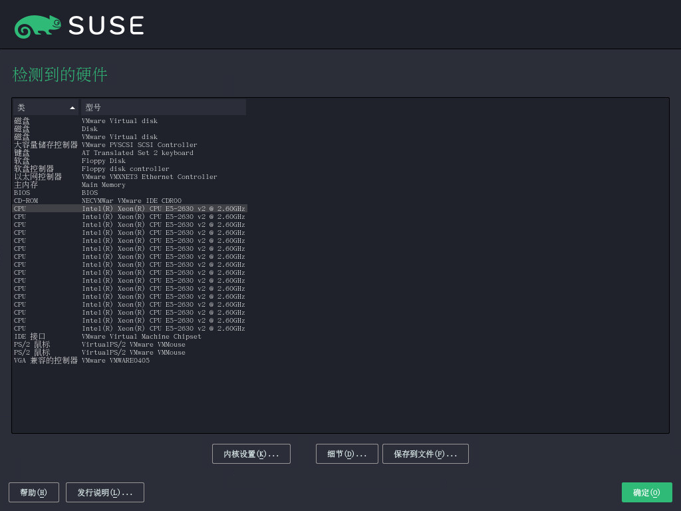Click the 大容量储存控制器 class cell
Screen dimensions: 681x511
(46, 144)
